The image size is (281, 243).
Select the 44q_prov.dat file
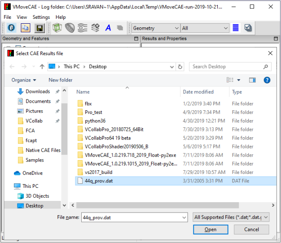(x=176, y=181)
